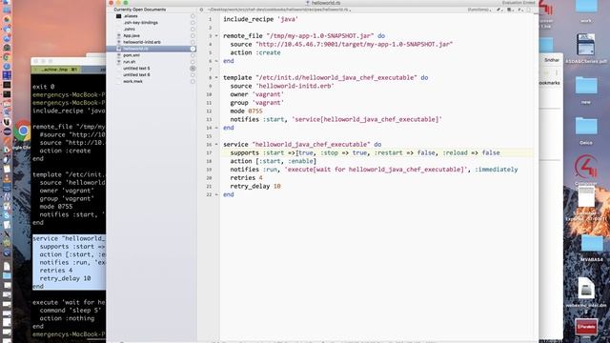Open the document info icon left of file path
610x343 pixels.
pyautogui.click(x=201, y=10)
